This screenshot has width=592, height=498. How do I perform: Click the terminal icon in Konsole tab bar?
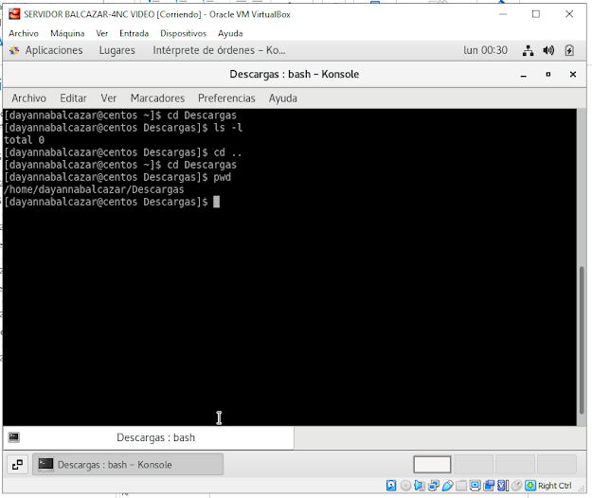pos(14,437)
